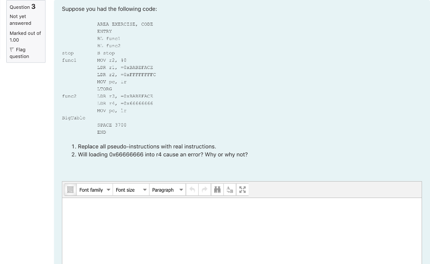Place the cursor inside the answer text area
This screenshot has width=430, height=264.
point(242,231)
